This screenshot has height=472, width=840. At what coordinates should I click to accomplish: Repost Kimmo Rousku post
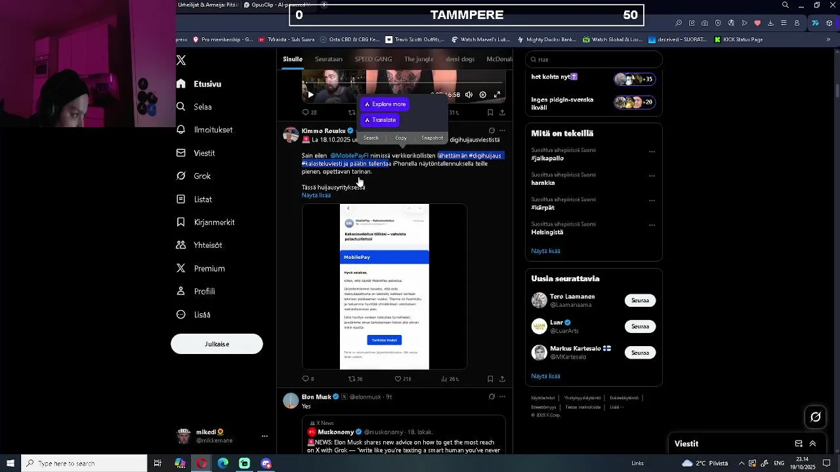coord(355,379)
